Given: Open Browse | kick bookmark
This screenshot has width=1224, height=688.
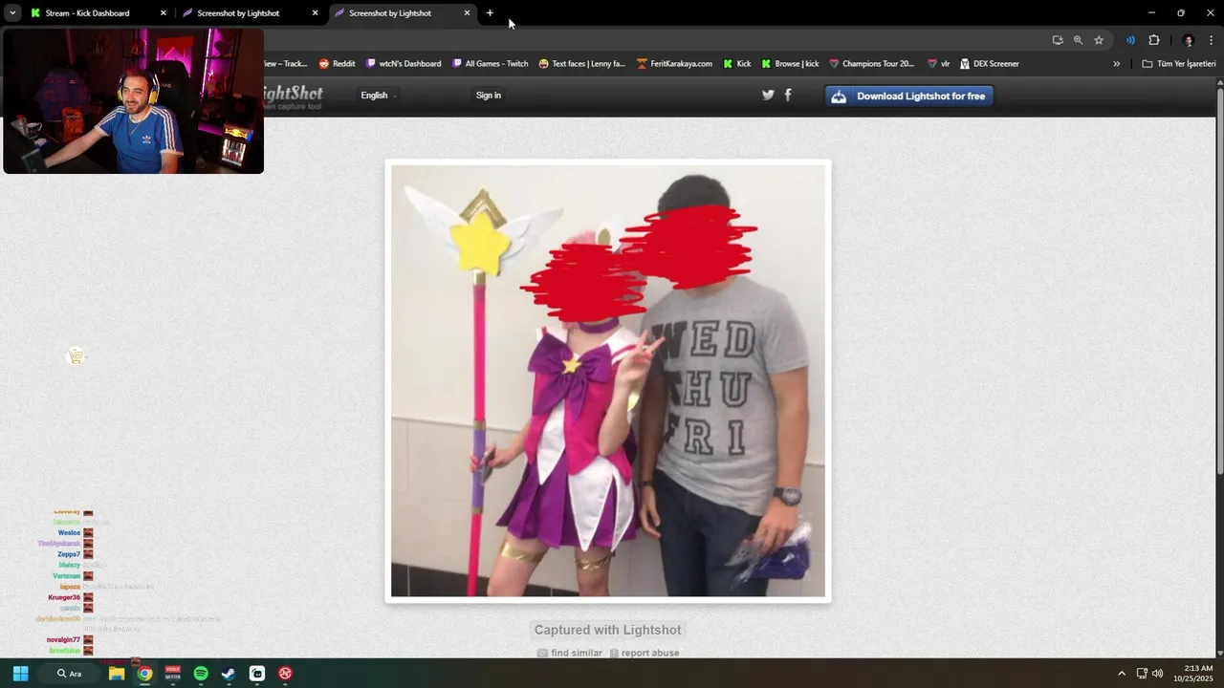Looking at the screenshot, I should coord(790,64).
